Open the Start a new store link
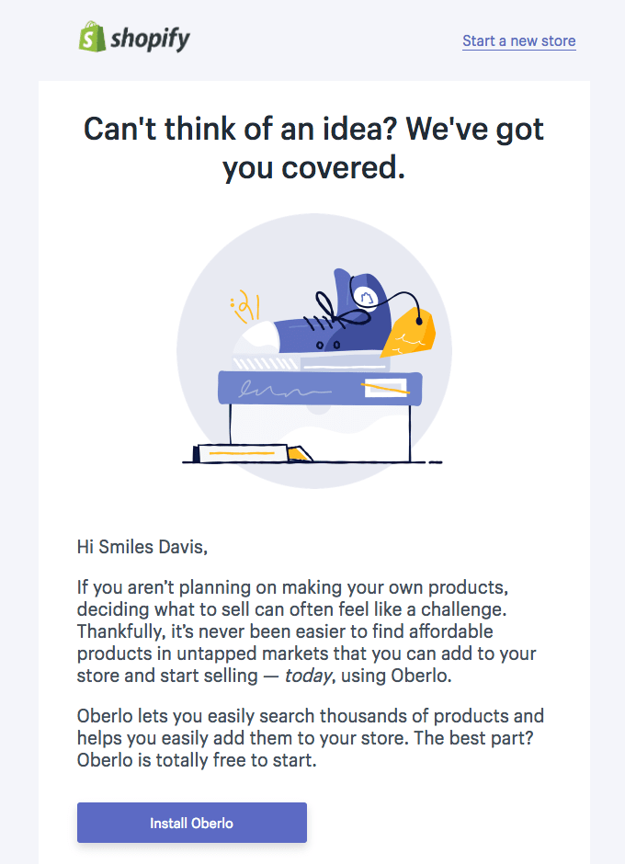Viewport: 625px width, 864px height. tap(518, 40)
